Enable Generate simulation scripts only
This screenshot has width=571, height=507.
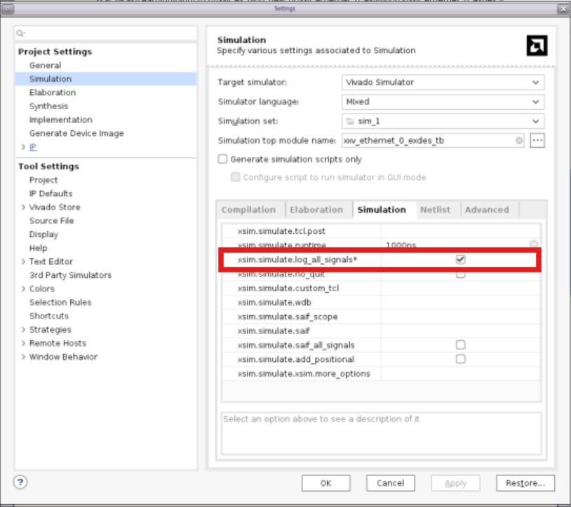(x=223, y=159)
